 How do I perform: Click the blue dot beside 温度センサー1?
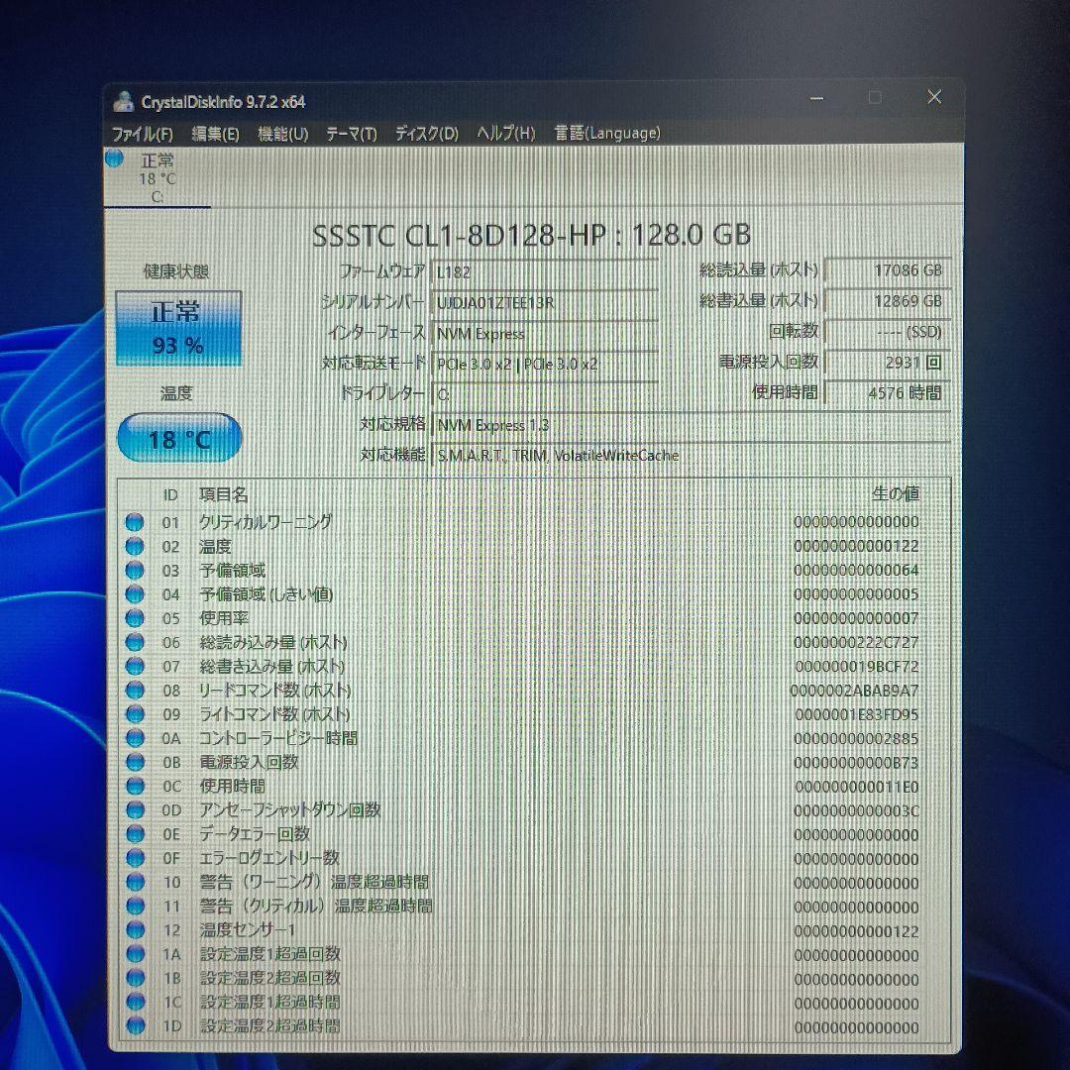[135, 929]
